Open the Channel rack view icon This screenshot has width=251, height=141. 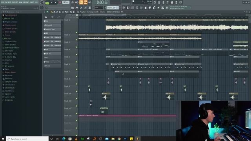click(133, 8)
